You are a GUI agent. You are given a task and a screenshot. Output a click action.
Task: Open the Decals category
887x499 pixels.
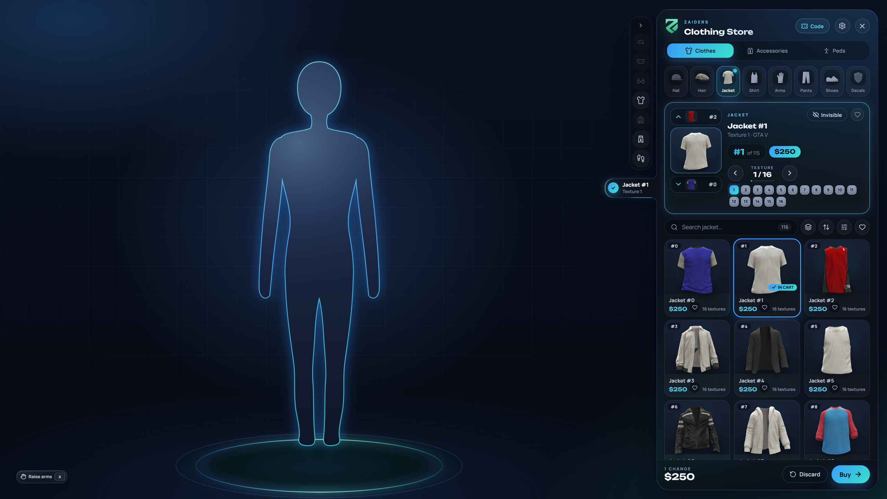858,81
